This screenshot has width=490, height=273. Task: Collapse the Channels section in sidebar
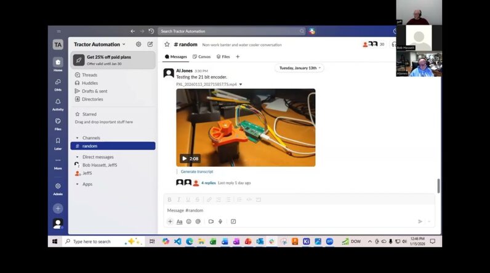pyautogui.click(x=78, y=138)
